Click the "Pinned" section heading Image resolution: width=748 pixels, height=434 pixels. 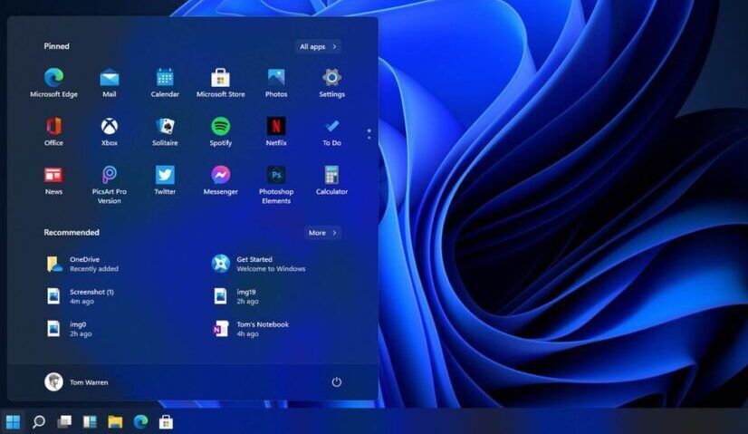click(x=56, y=46)
